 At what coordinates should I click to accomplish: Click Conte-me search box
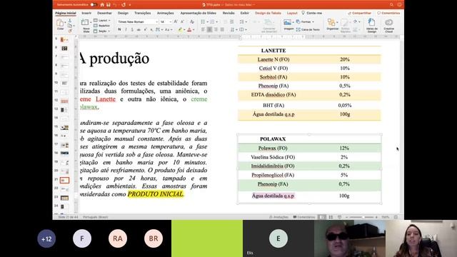(312, 13)
